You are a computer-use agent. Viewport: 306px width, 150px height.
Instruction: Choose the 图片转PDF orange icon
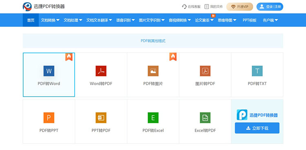[x=205, y=71]
